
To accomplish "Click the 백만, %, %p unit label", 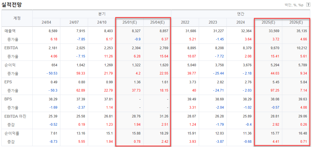I will pyautogui.click(x=294, y=5).
